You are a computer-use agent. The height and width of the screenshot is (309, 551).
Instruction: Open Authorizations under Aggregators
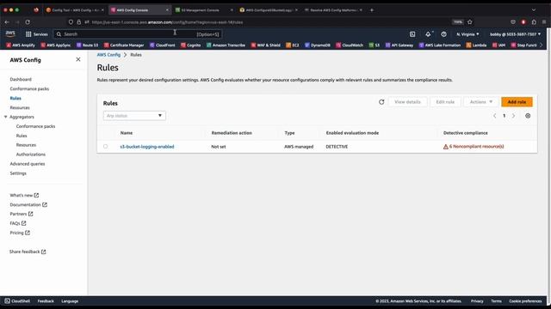(x=31, y=154)
